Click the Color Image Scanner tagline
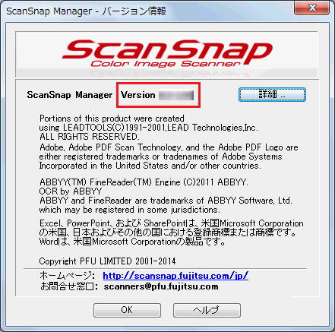 [x=165, y=64]
